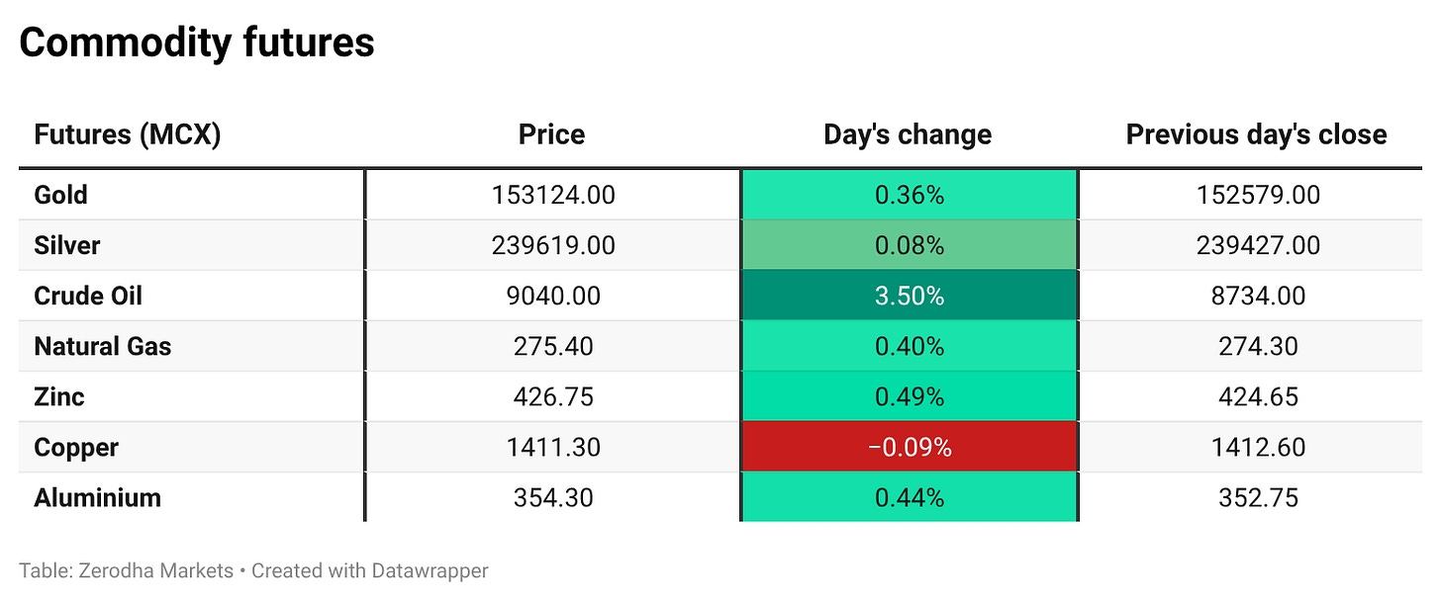
Task: Click the dark green 3.50% Crude Oil cell
Action: click(x=910, y=296)
